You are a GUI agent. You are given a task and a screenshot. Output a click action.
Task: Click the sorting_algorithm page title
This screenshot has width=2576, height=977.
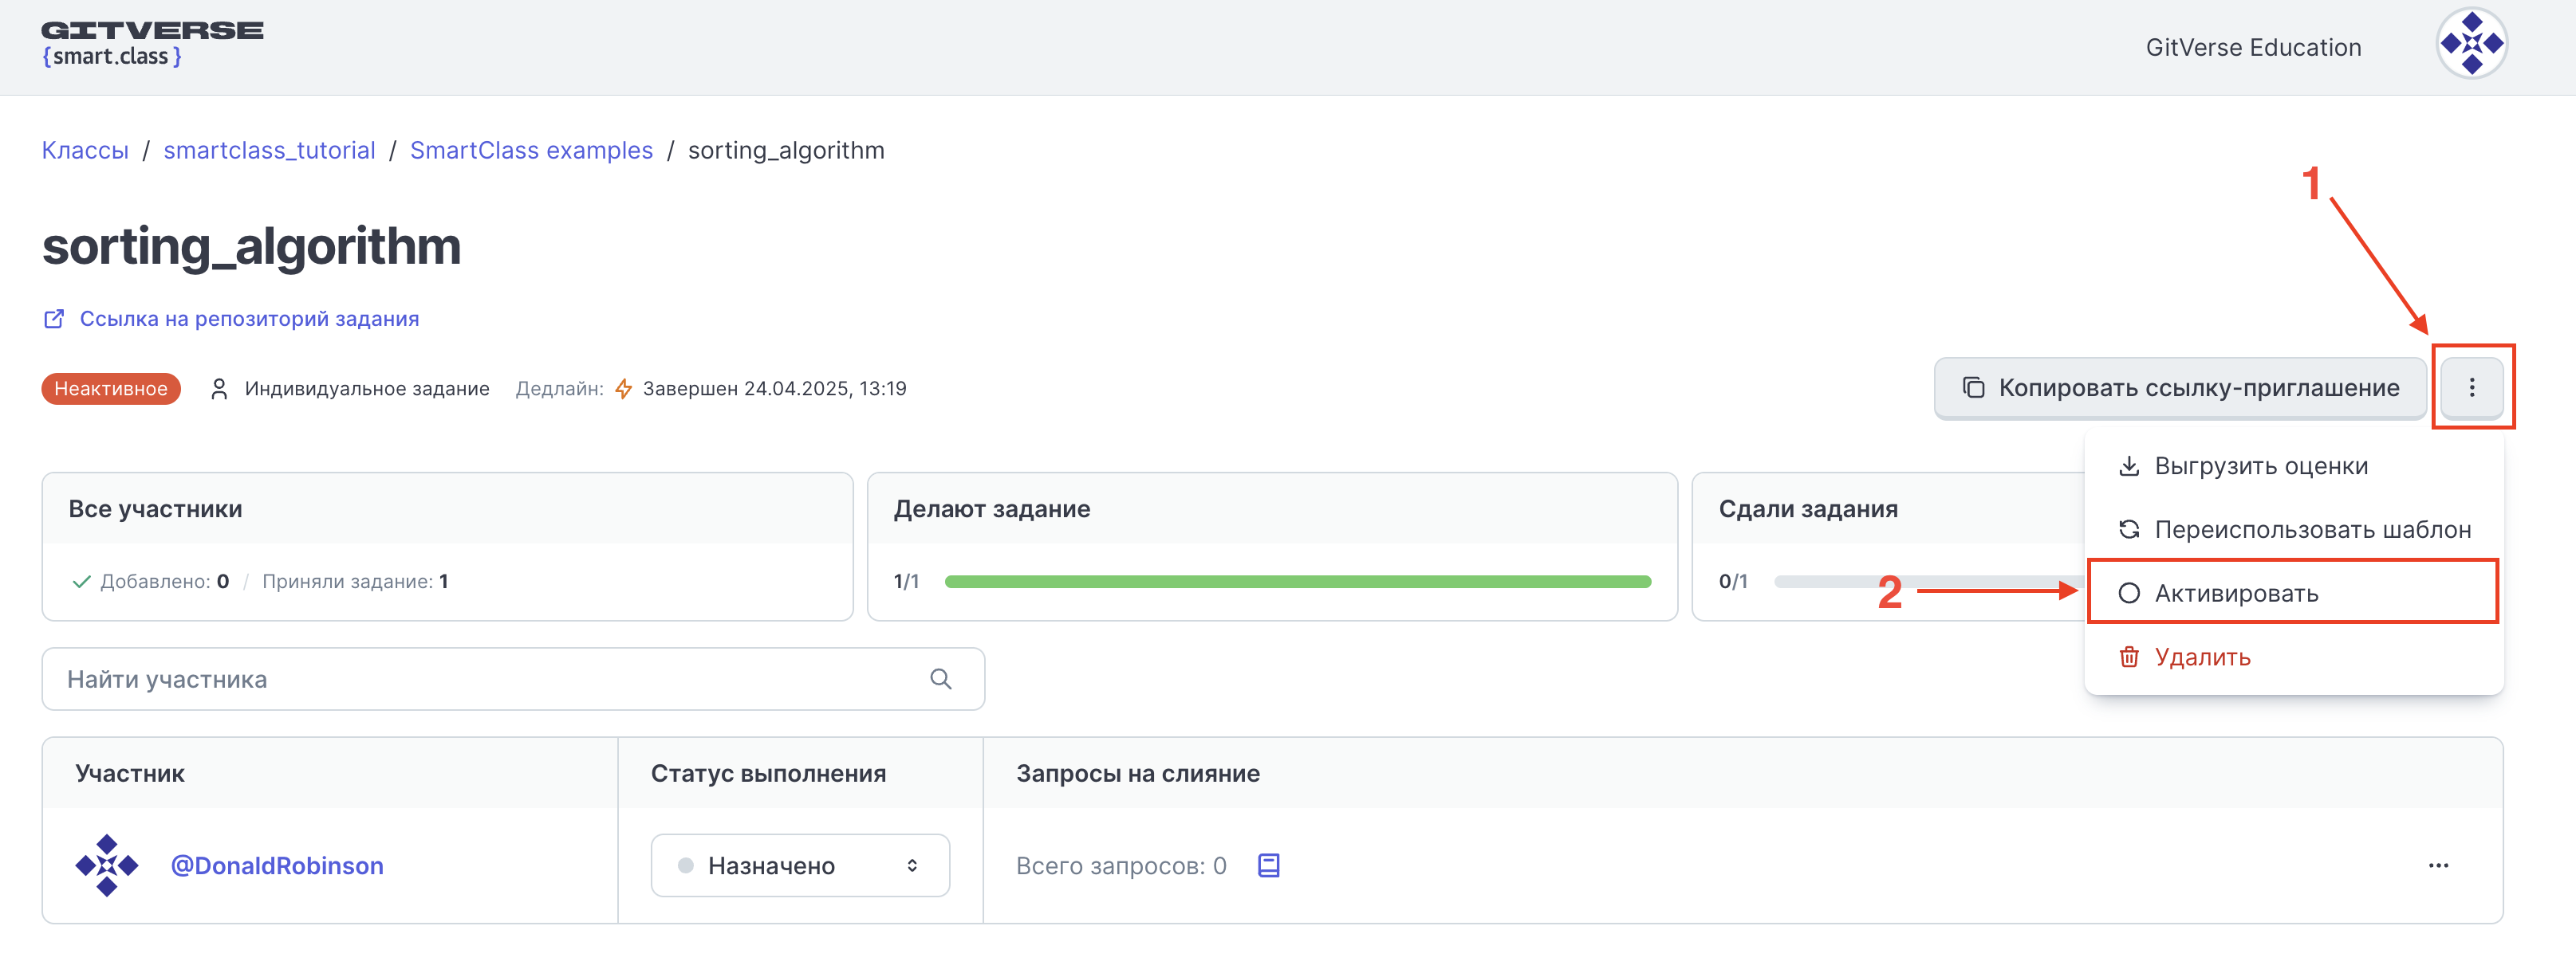pos(251,245)
